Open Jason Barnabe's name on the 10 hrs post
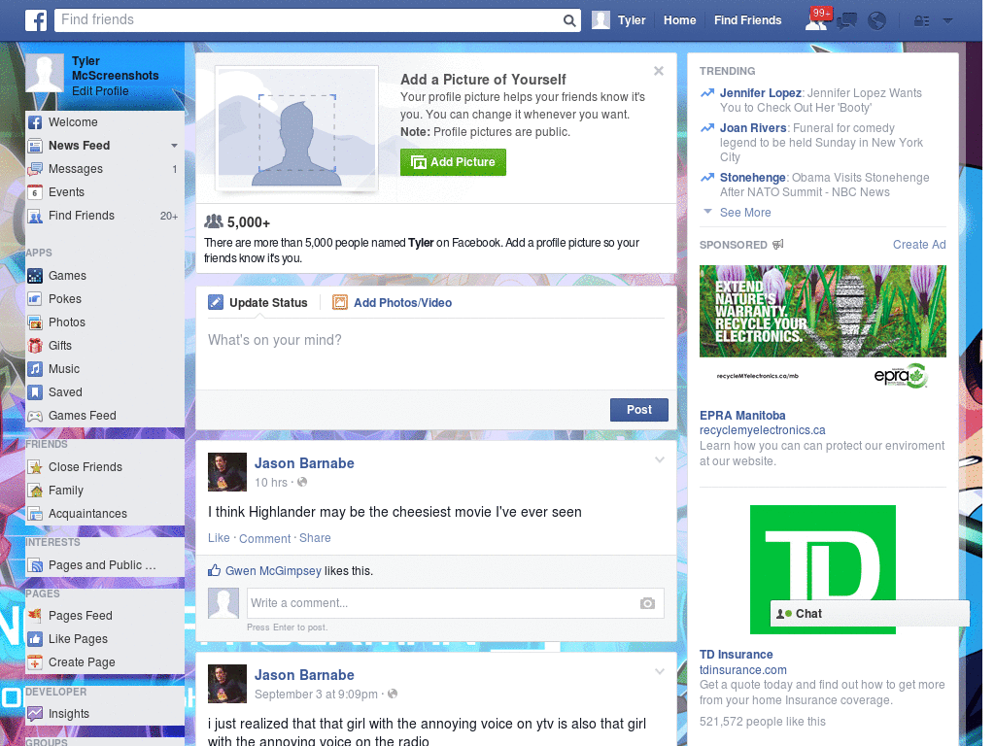Screen dimensions: 995x746 304,463
